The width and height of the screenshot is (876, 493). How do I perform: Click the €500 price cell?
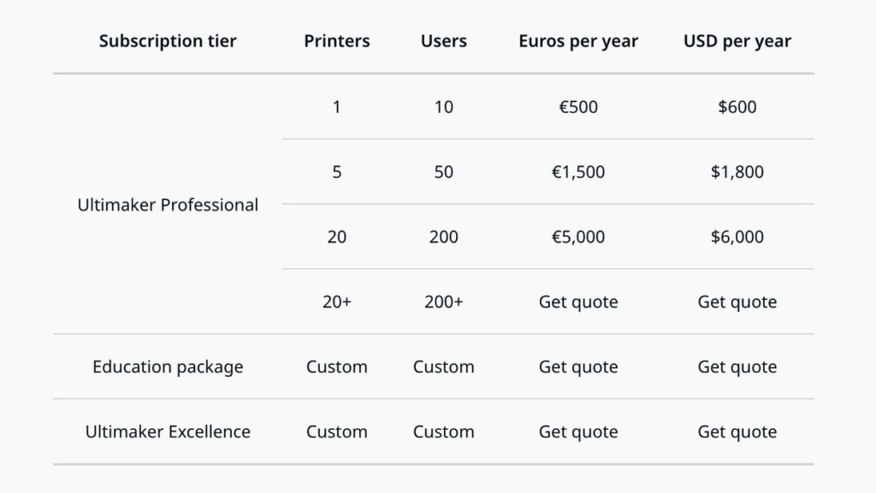578,107
